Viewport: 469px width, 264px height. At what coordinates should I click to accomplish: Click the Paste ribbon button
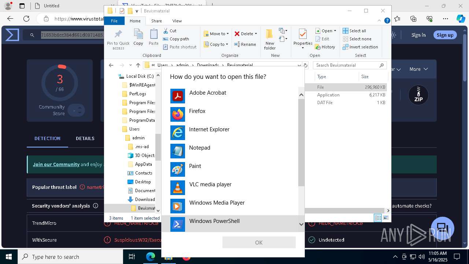(154, 37)
